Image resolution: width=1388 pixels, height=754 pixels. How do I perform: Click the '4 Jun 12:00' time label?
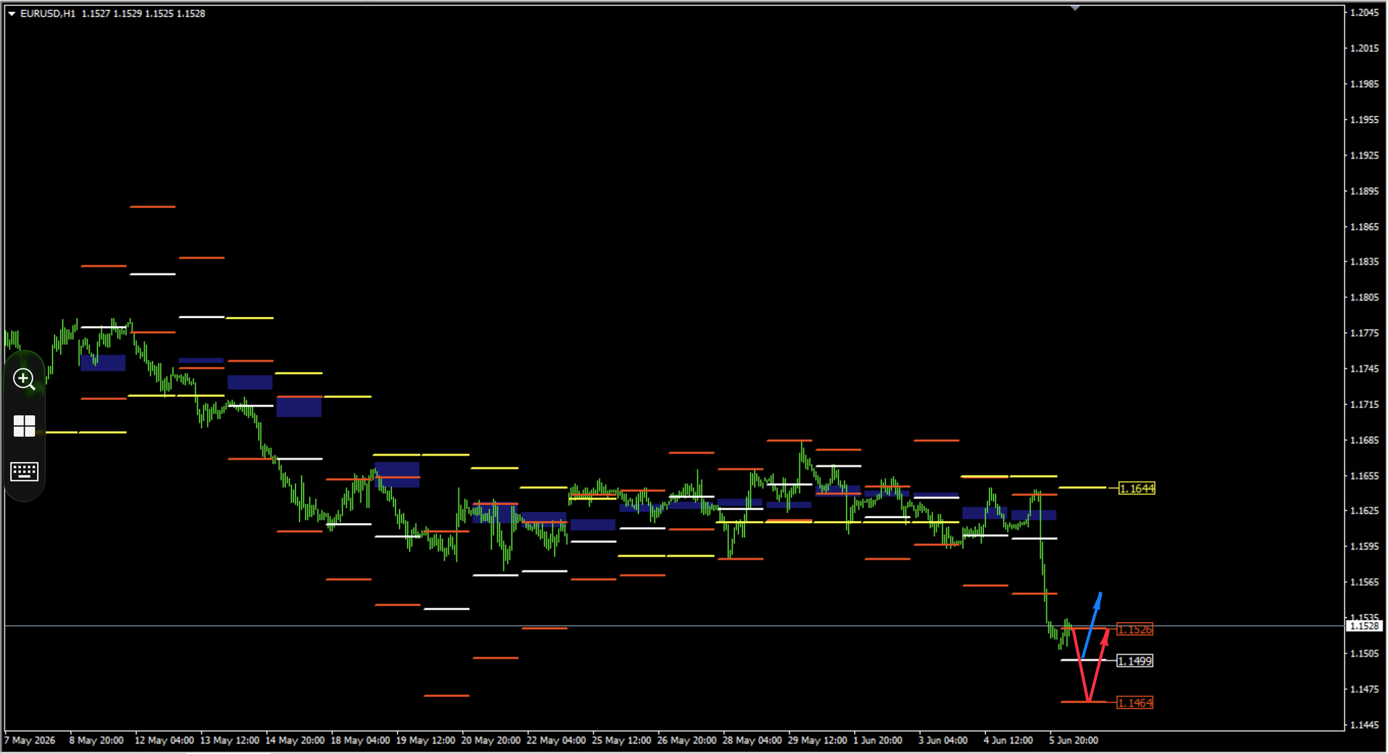point(1008,740)
